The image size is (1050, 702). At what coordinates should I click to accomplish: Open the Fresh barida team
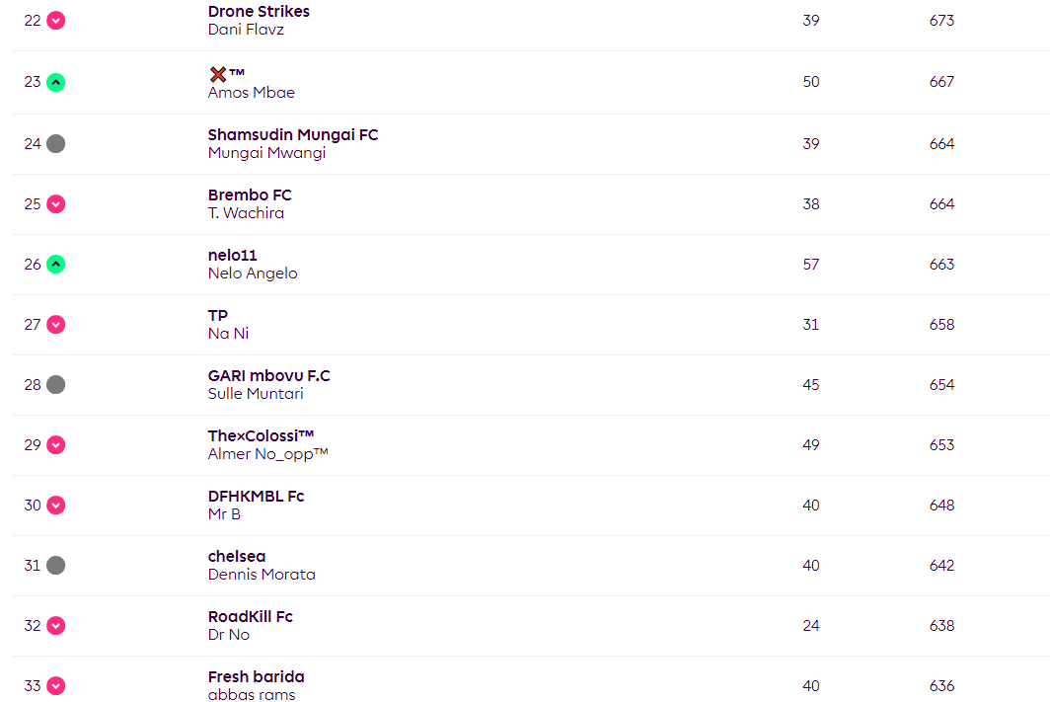coord(256,677)
